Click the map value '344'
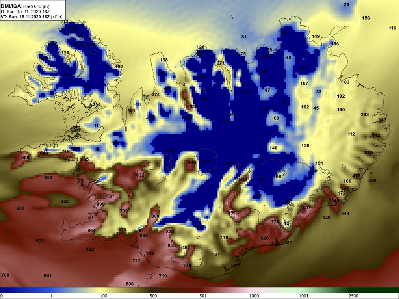Image resolution: width=399 pixels, height=299 pixels. (x=345, y=213)
